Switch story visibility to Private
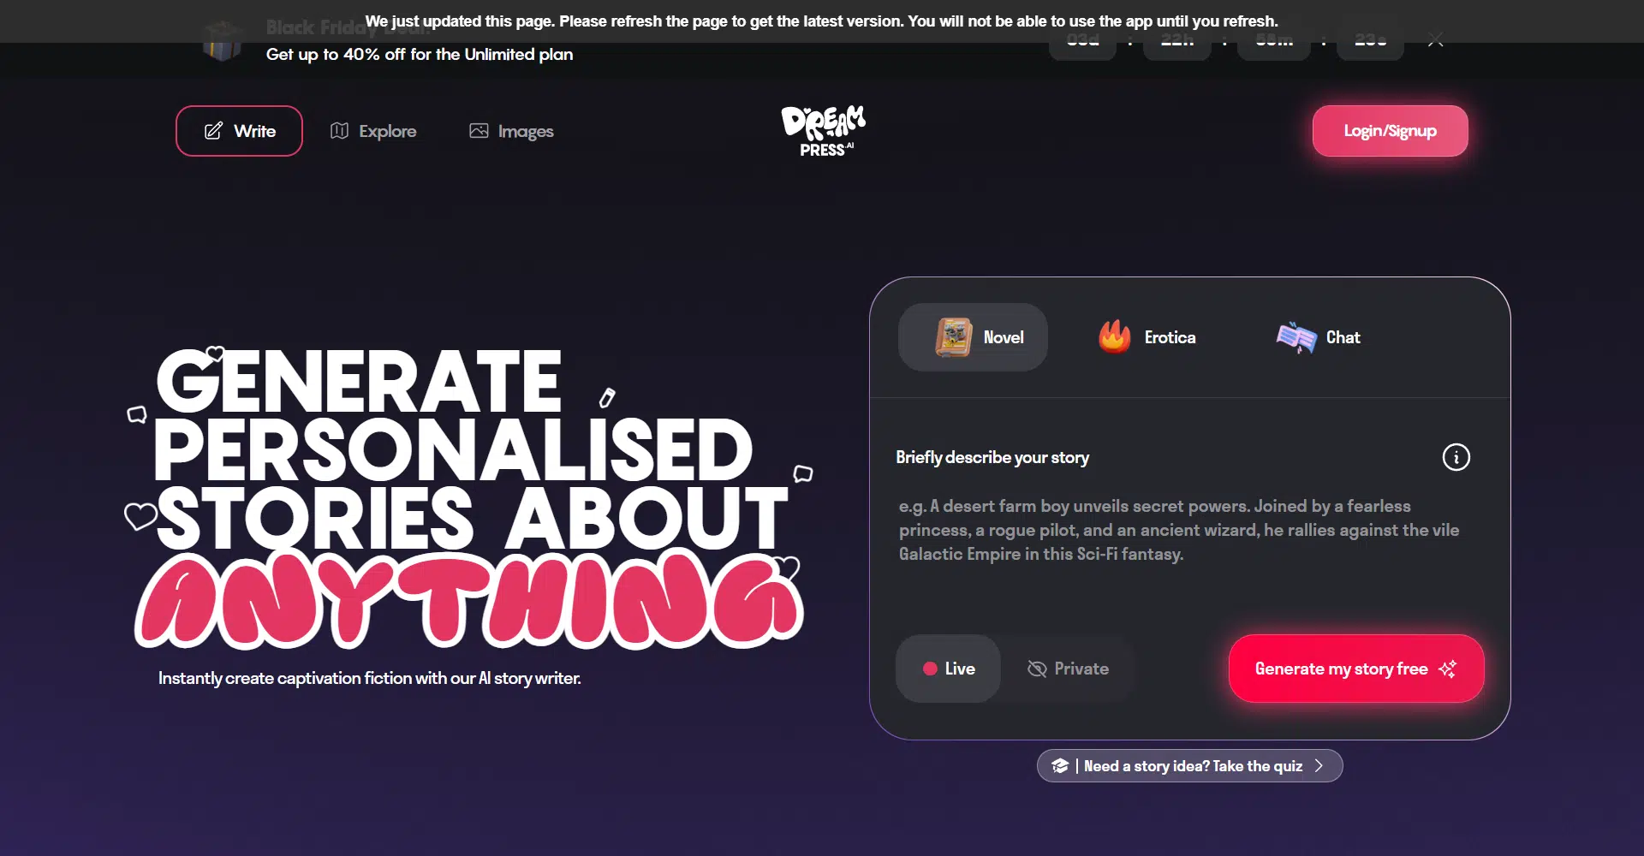Viewport: 1644px width, 856px height. pos(1068,669)
